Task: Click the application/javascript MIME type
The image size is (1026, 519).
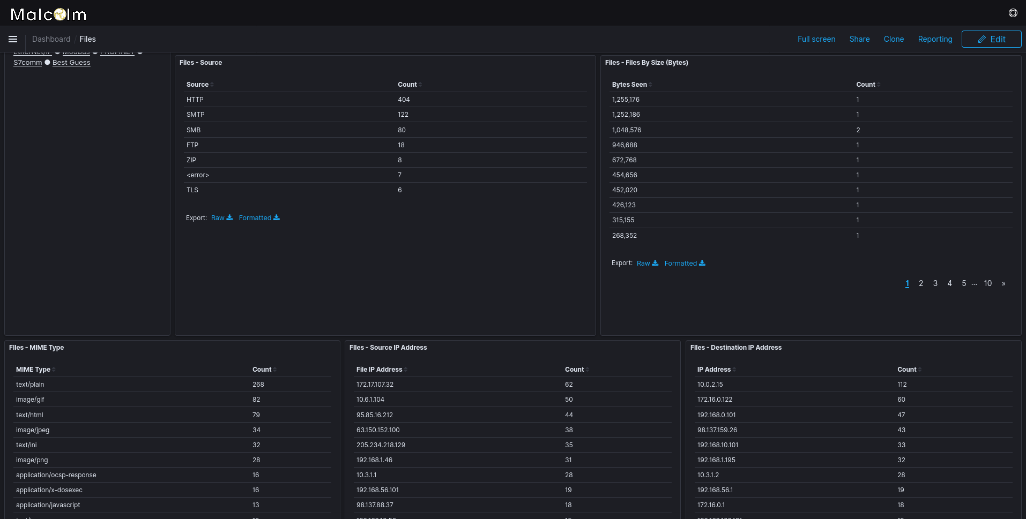Action: [48, 505]
